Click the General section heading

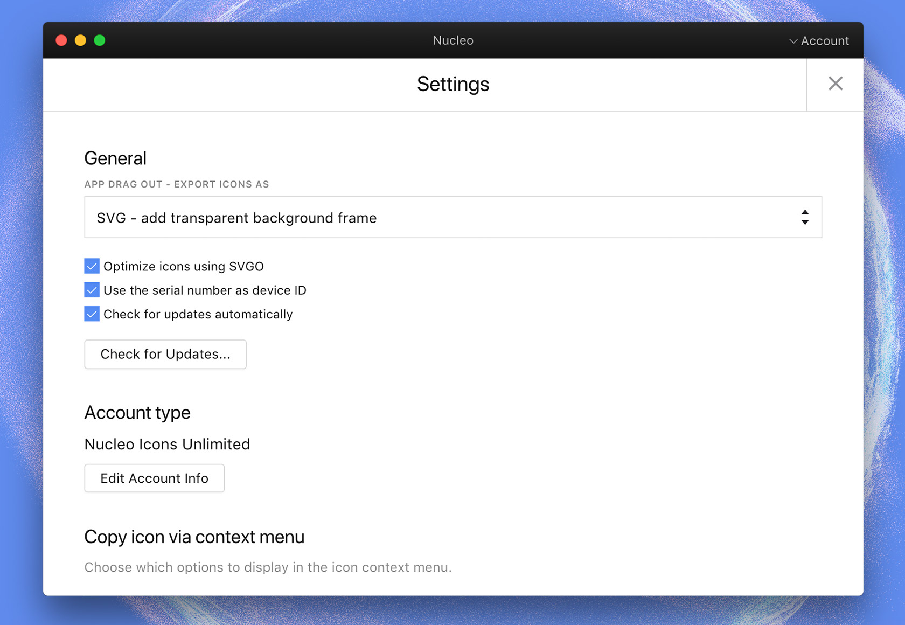115,158
